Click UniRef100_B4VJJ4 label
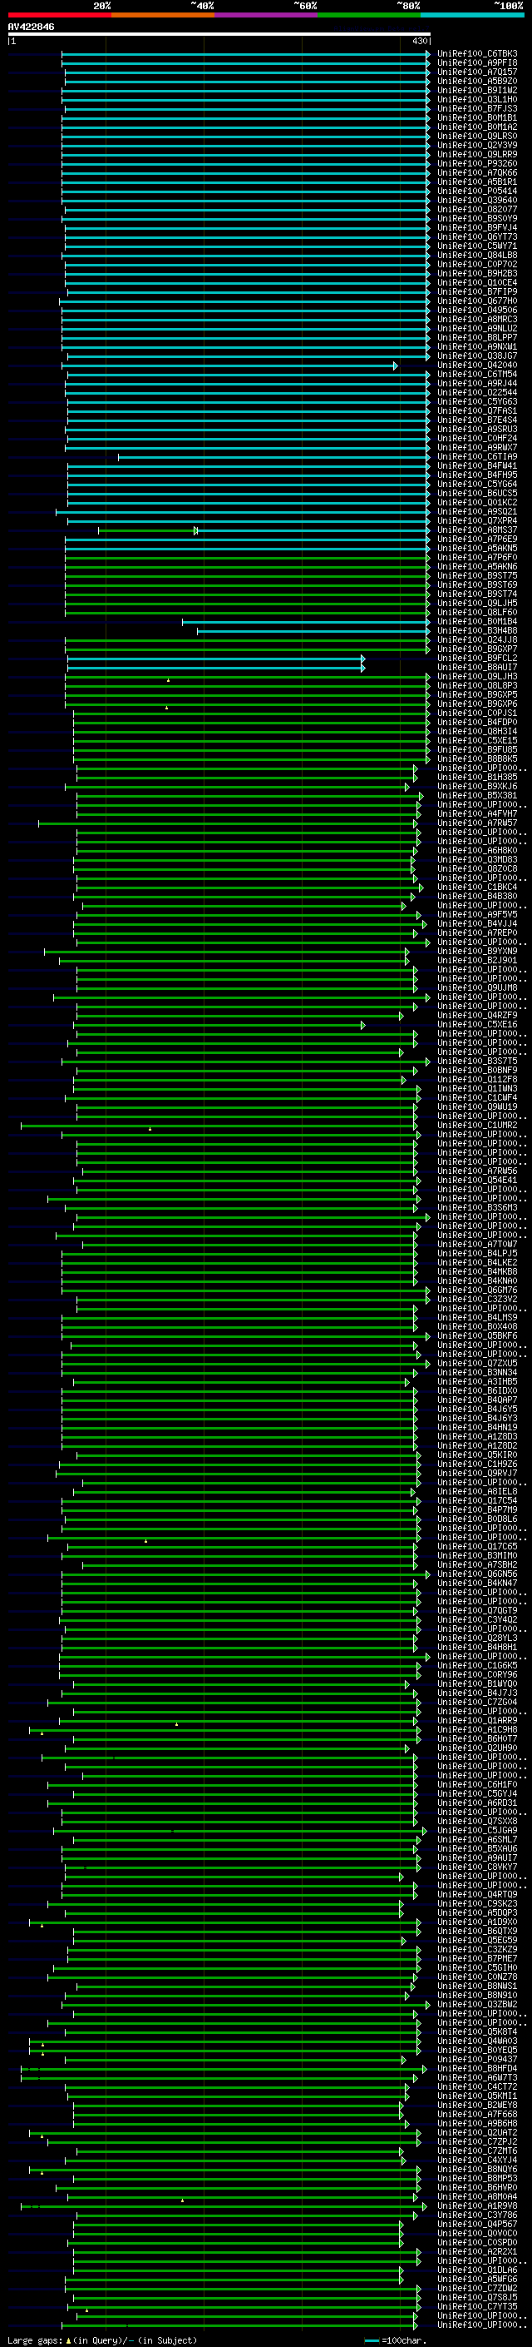 point(477,924)
